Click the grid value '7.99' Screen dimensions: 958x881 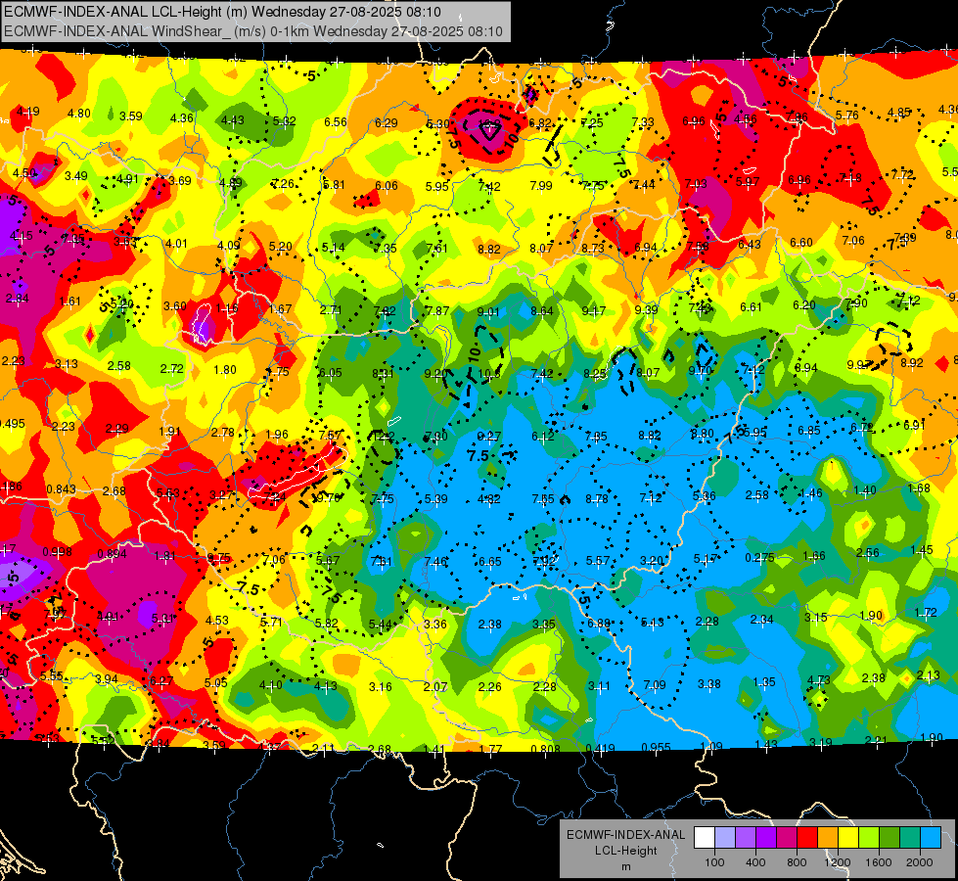[541, 185]
